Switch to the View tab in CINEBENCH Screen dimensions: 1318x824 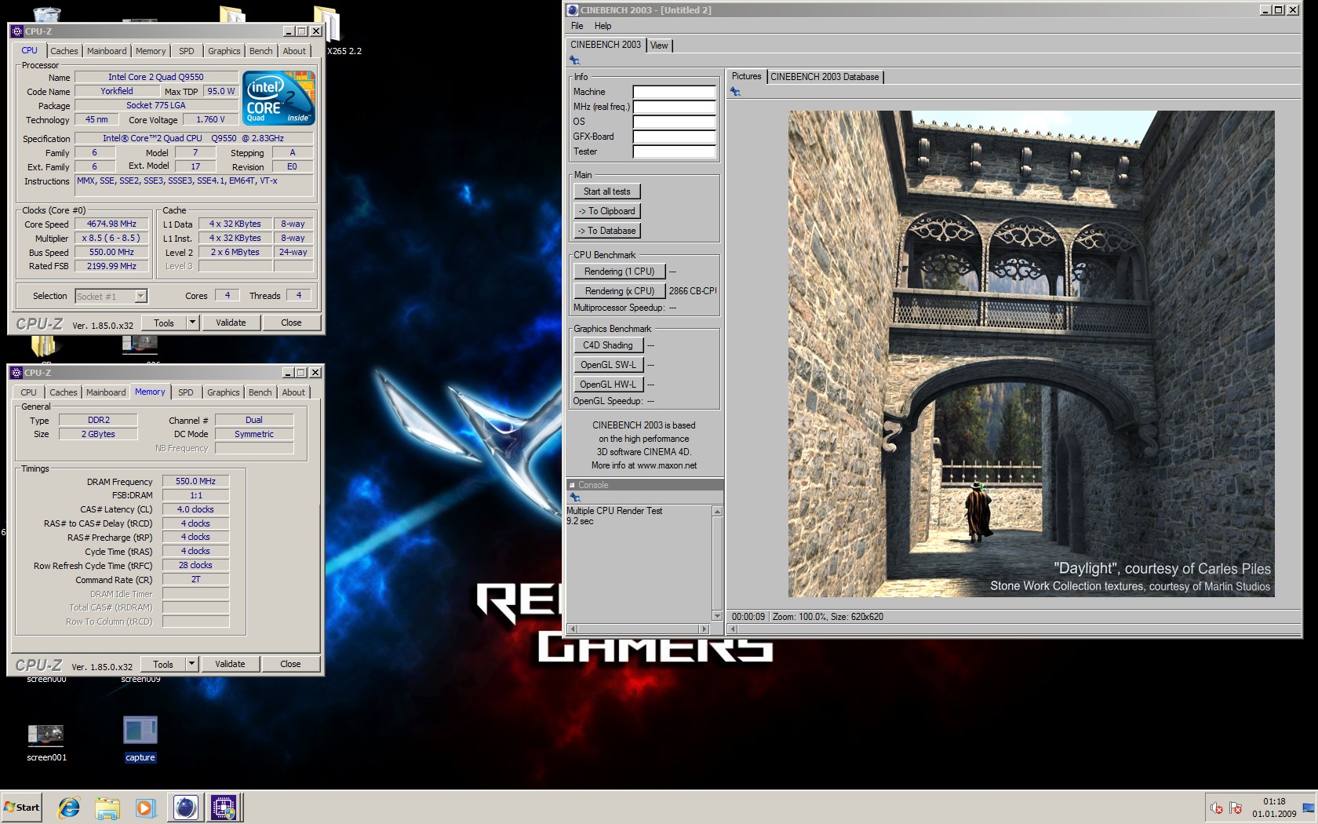660,46
